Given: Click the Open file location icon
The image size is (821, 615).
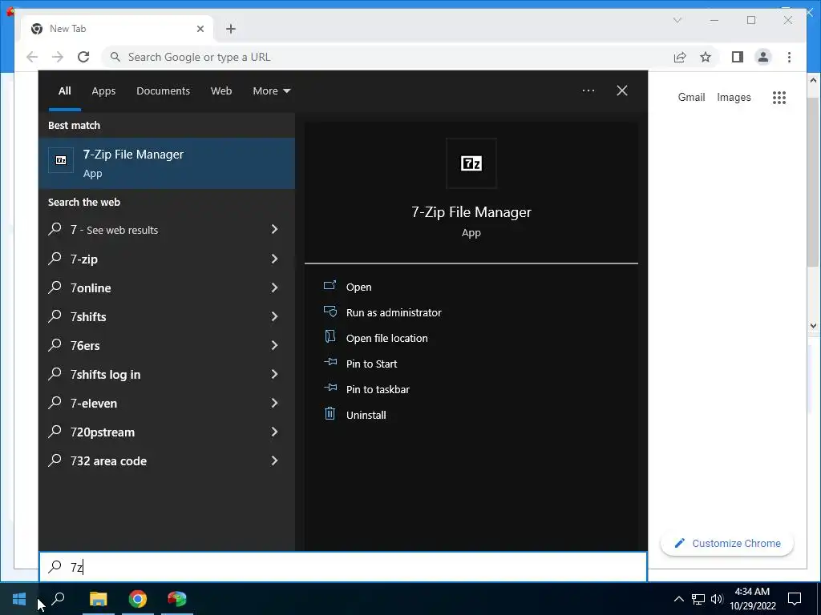Looking at the screenshot, I should pos(330,336).
